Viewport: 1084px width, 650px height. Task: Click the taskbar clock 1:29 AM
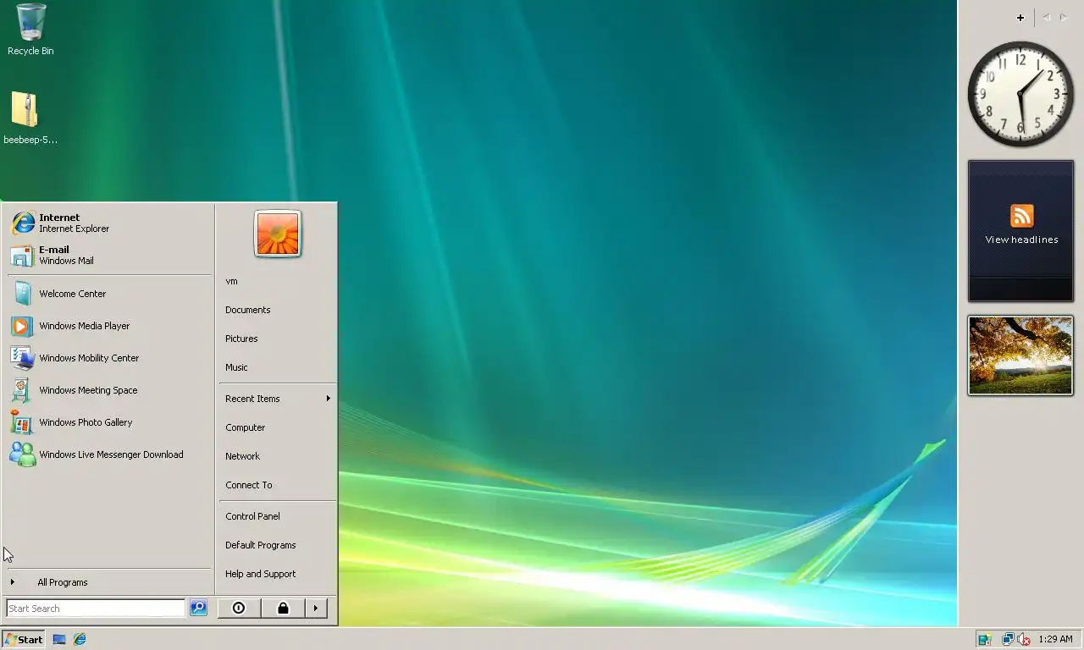click(1055, 639)
